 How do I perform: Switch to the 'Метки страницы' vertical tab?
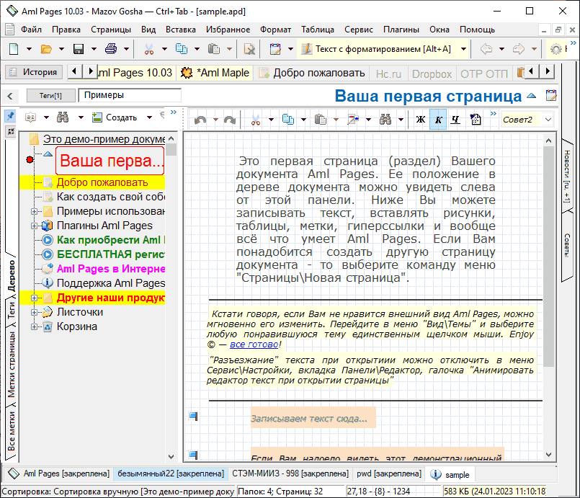tap(12, 365)
